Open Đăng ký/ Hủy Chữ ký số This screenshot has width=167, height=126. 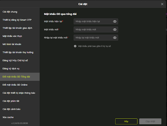(20, 60)
